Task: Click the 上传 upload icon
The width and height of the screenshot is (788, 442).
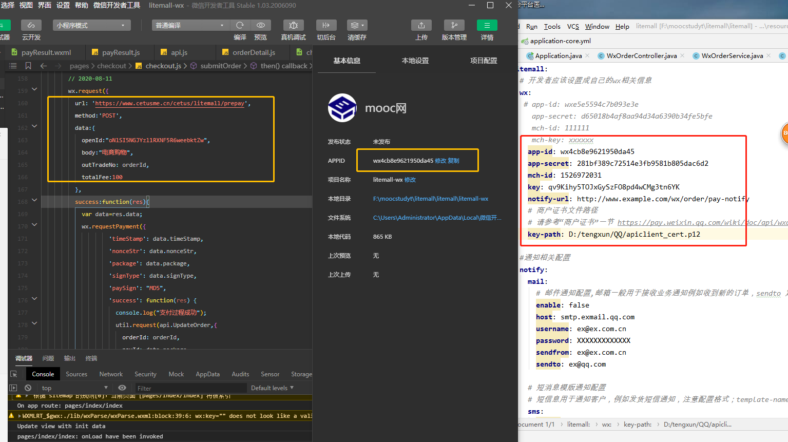Action: 421,25
